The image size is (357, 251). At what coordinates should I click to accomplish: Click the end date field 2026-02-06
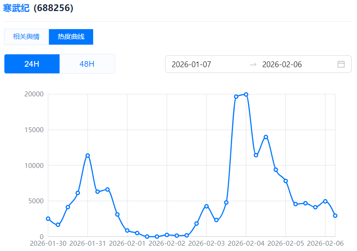(x=282, y=65)
